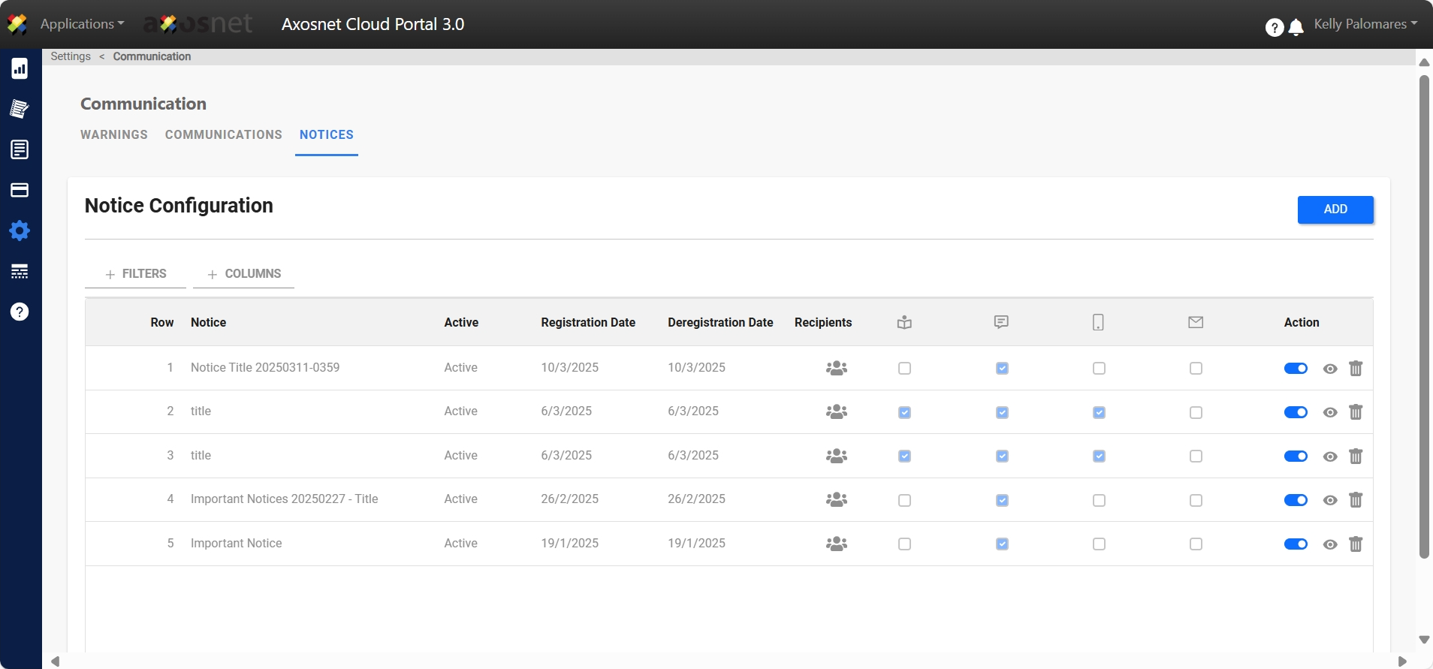Open the credit card sidebar icon

click(x=20, y=190)
